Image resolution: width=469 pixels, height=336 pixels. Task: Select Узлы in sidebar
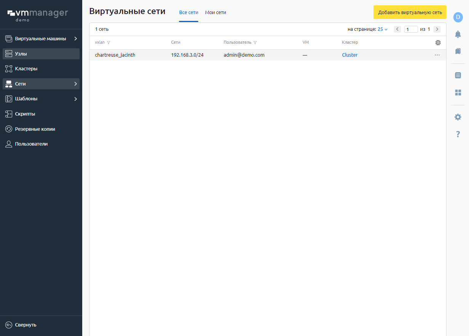click(x=41, y=54)
